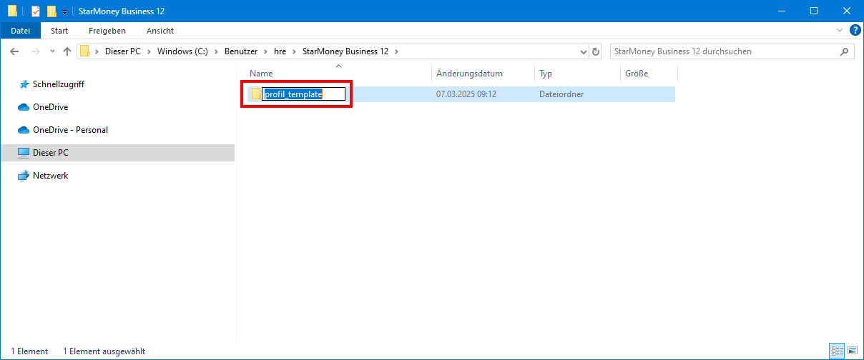Click New Folder quick access icon
This screenshot has height=360, width=864.
pyautogui.click(x=51, y=11)
